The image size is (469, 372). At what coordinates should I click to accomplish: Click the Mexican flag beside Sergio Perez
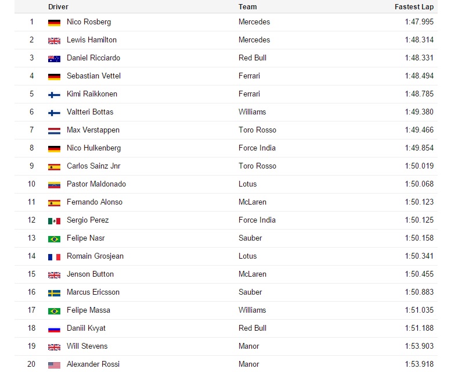click(54, 221)
